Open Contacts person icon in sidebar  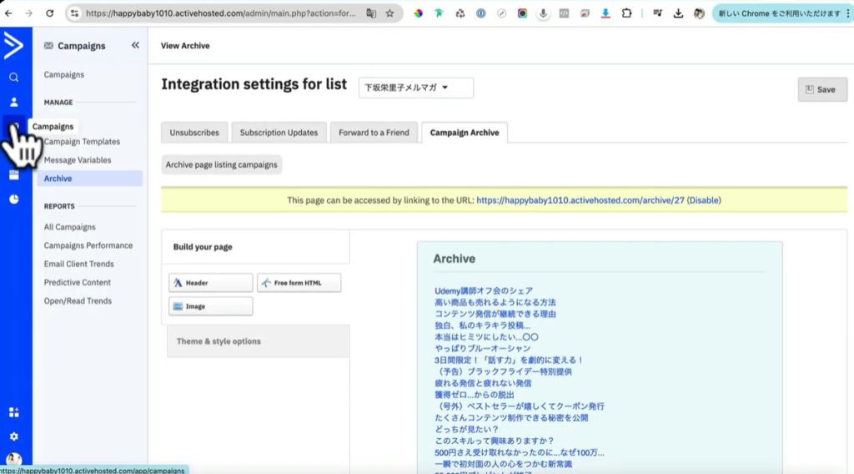tap(13, 103)
